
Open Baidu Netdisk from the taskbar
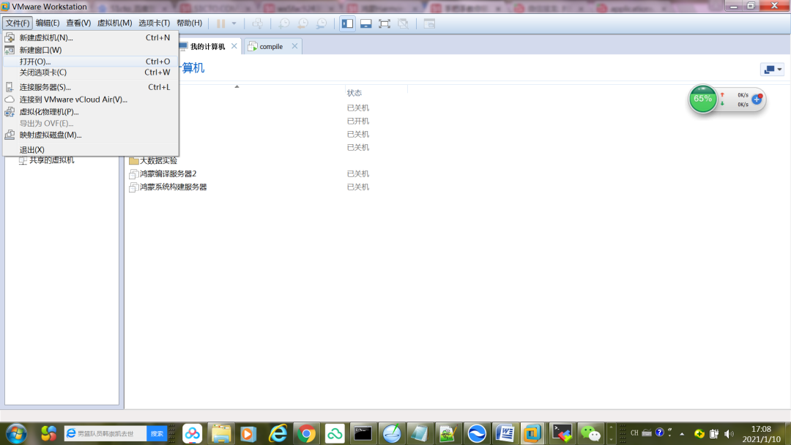tap(192, 433)
